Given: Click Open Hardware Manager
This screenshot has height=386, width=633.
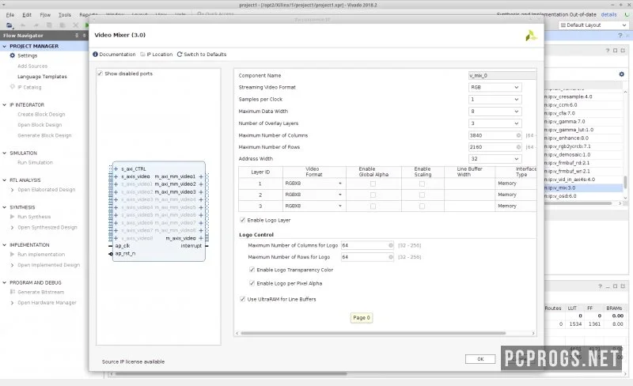Looking at the screenshot, I should 47,302.
